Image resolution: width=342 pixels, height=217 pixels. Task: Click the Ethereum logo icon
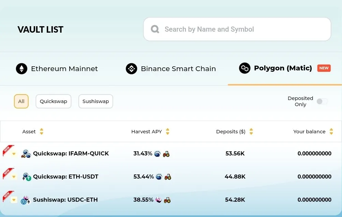coord(21,69)
